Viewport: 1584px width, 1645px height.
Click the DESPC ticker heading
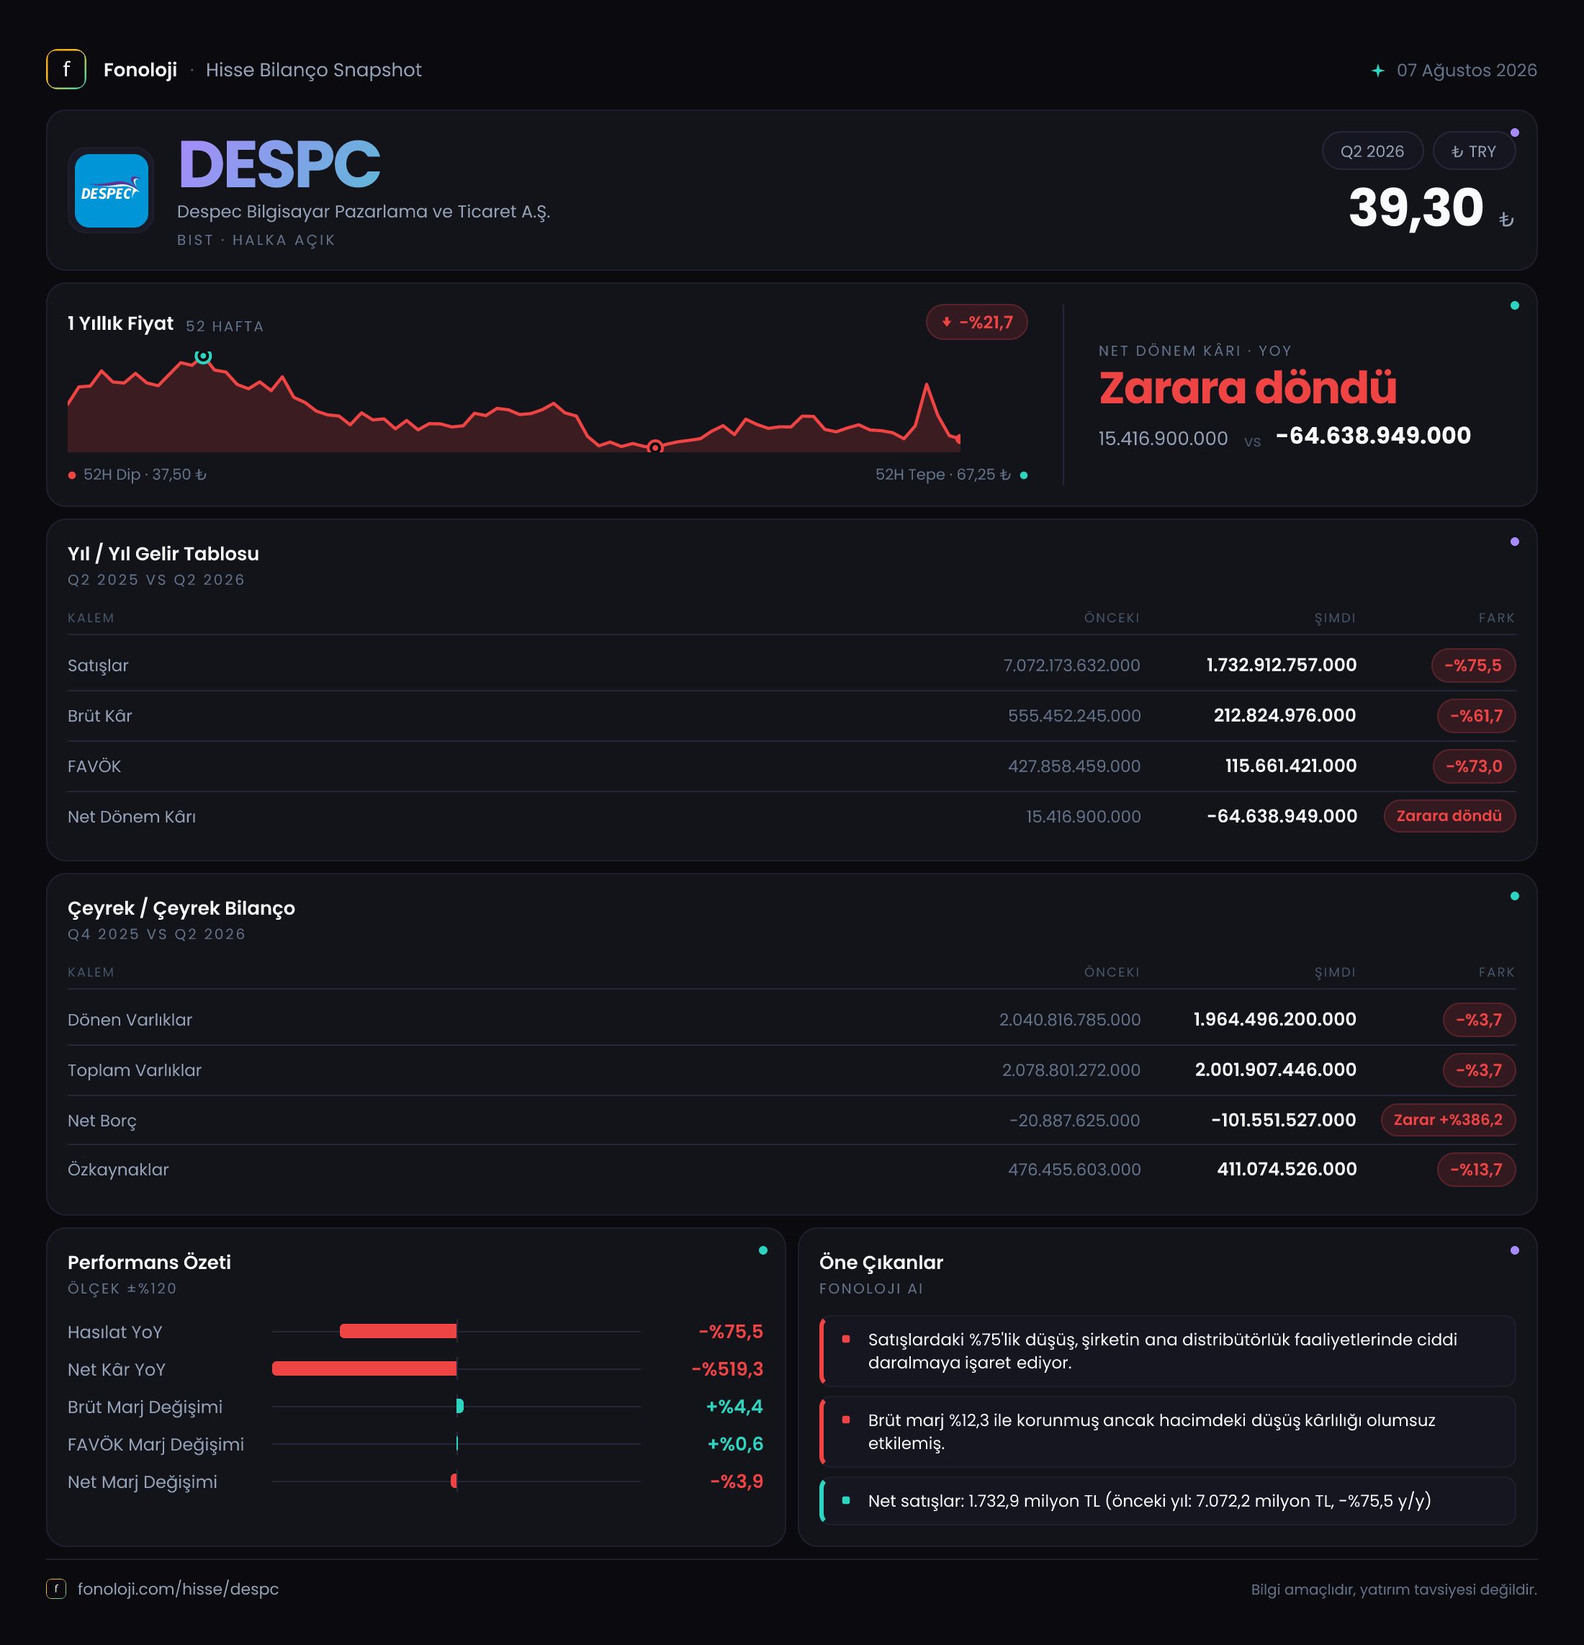pos(279,164)
